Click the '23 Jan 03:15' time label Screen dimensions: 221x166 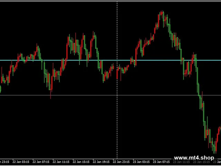coord(141,162)
